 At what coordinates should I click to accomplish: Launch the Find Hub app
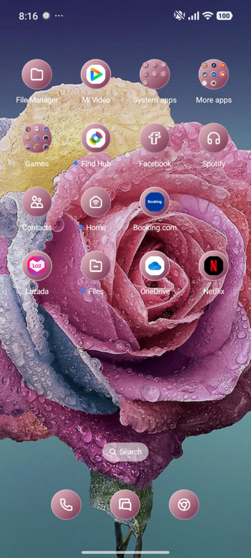point(96,138)
